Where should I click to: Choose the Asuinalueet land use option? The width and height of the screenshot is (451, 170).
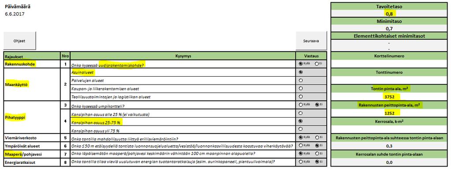tap(301, 72)
